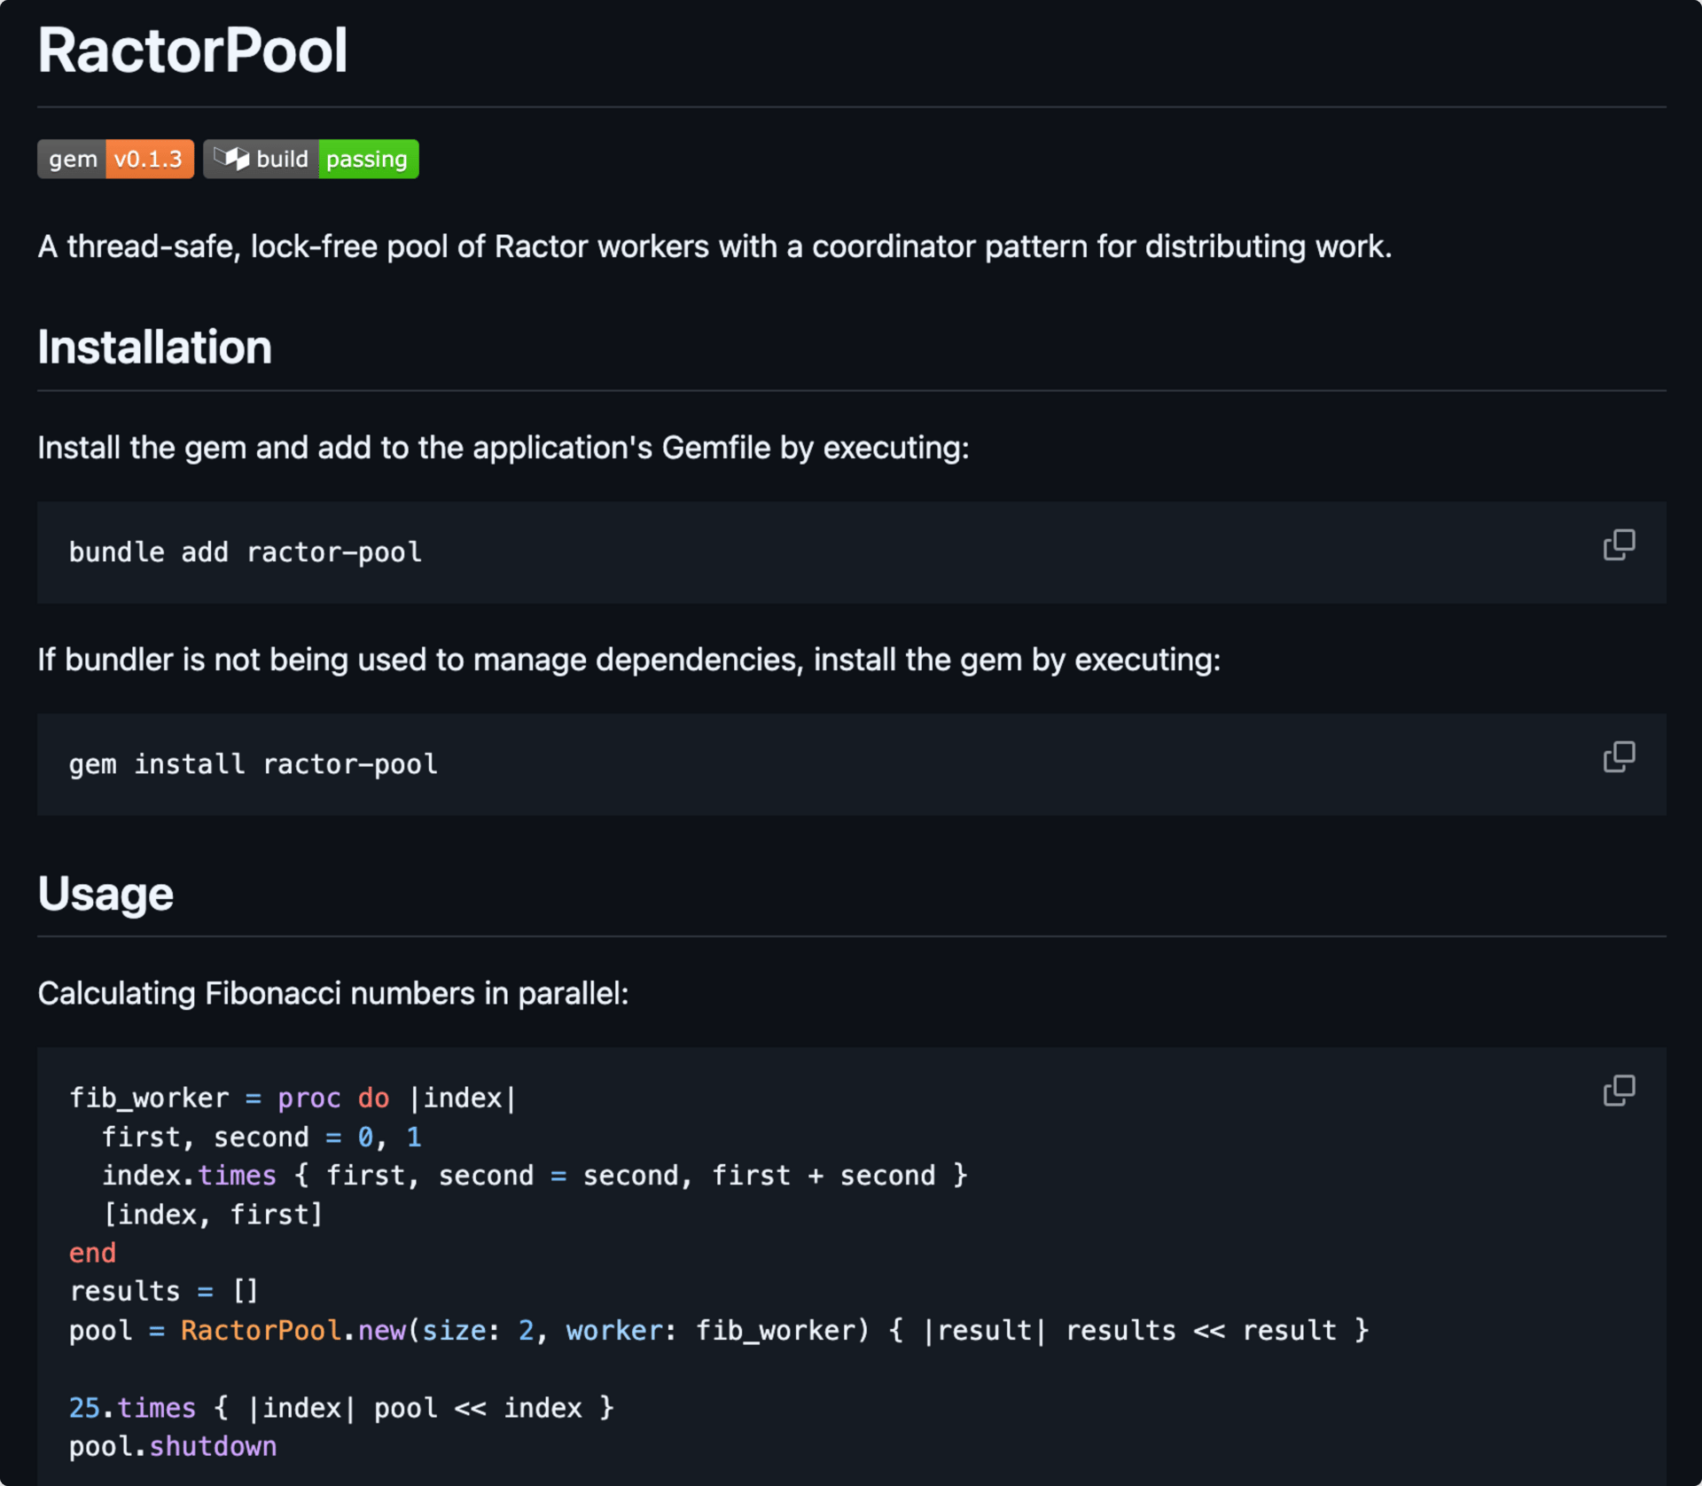The image size is (1702, 1486).
Task: Click inside the gem install ractor-pool code
Action: [254, 764]
